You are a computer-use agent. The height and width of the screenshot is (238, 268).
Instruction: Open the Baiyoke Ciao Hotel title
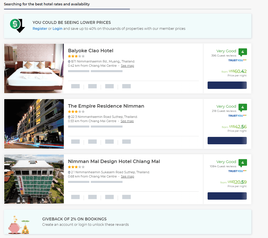(x=90, y=51)
